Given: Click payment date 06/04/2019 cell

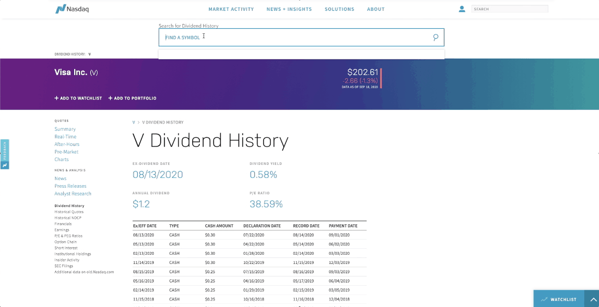Looking at the screenshot, I should point(339,281).
